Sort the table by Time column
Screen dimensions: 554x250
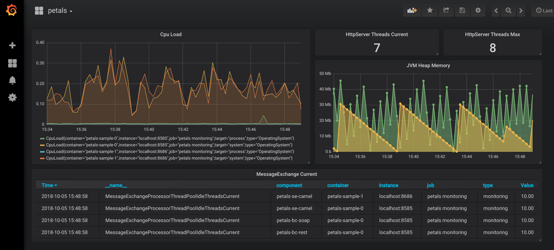click(x=49, y=186)
